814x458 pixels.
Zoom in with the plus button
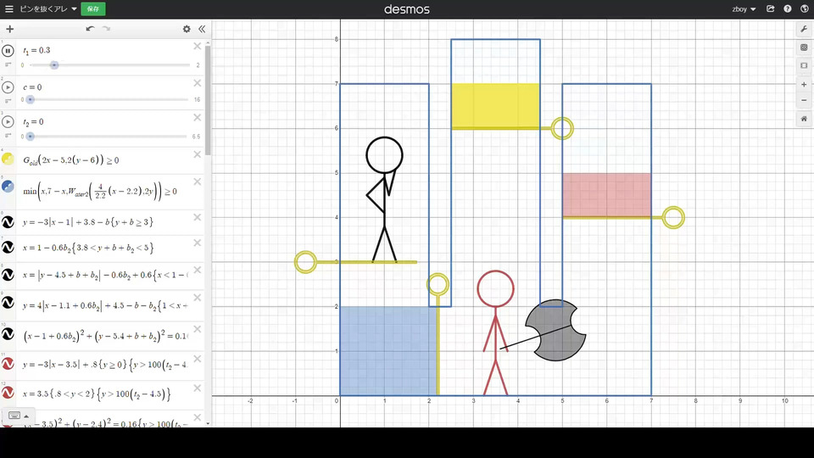tap(804, 84)
